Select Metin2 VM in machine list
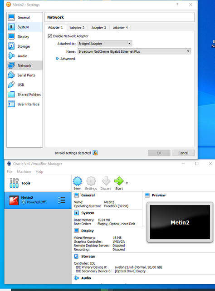 (38, 200)
